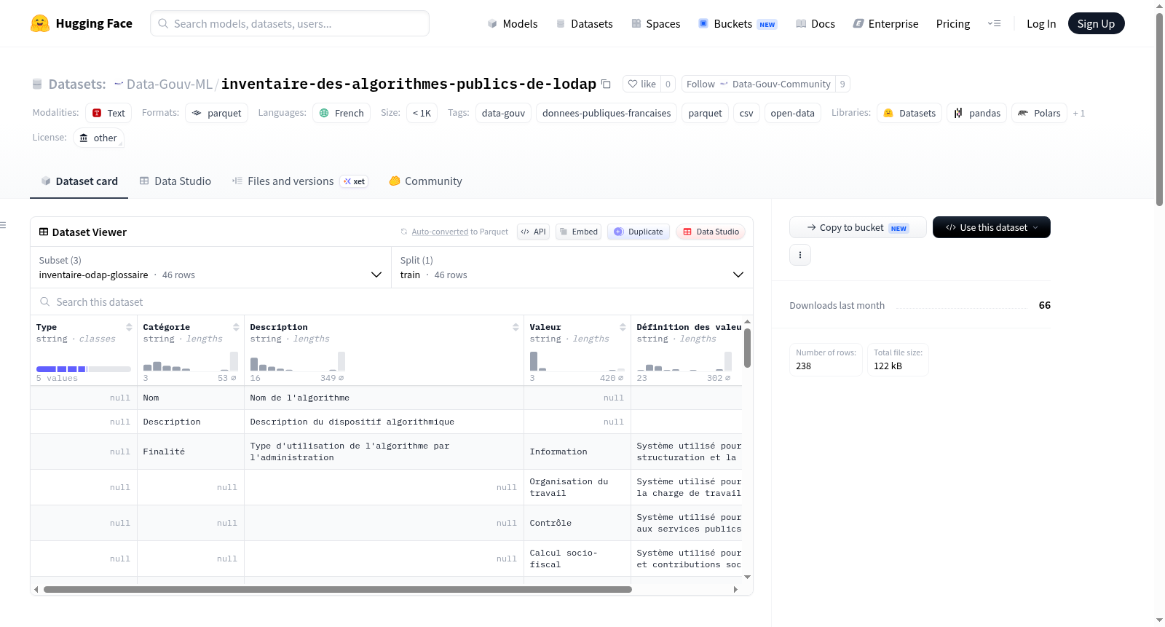The height and width of the screenshot is (627, 1165).
Task: Show the +1 more libraries
Action: 1079,113
